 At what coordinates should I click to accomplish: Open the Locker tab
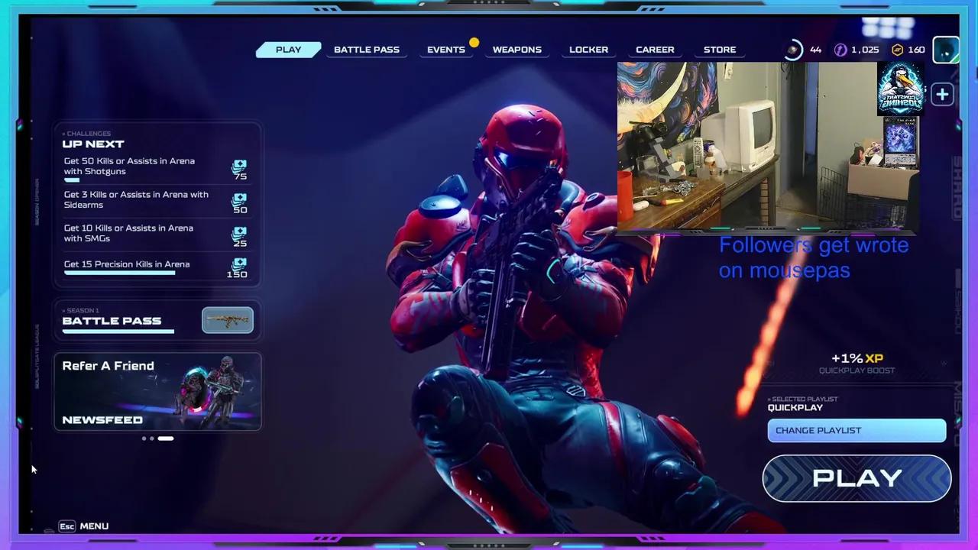coord(588,49)
